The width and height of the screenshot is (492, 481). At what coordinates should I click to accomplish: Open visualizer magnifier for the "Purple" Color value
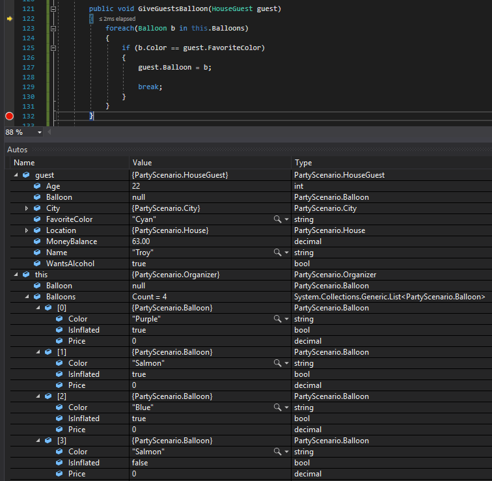[x=278, y=319]
